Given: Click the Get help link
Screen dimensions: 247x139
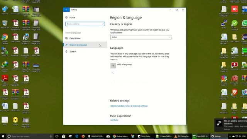Looking at the screenshot, I should pyautogui.click(x=114, y=120).
